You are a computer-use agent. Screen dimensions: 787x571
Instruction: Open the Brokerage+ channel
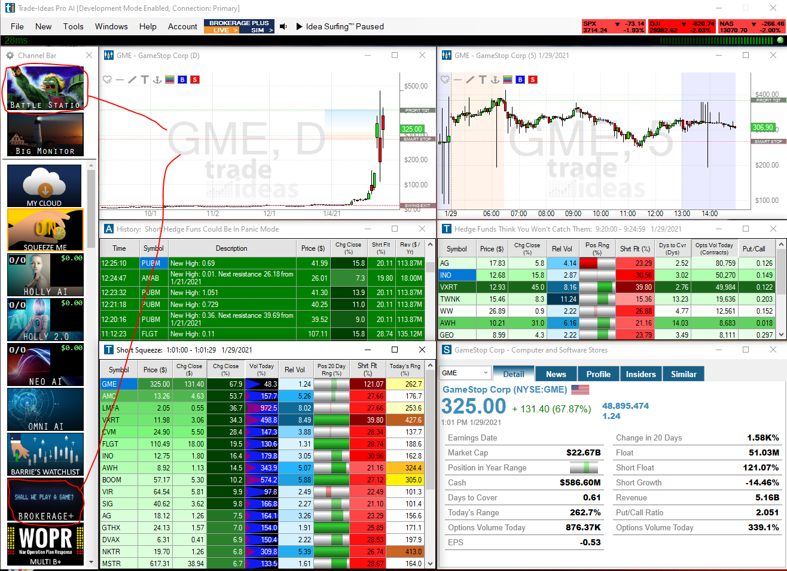click(x=45, y=499)
